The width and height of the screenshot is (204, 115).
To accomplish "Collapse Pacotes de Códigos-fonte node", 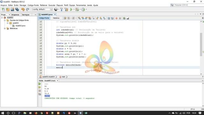I will pos(5,20).
